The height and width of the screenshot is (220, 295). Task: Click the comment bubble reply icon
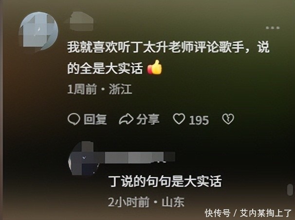click(x=74, y=119)
